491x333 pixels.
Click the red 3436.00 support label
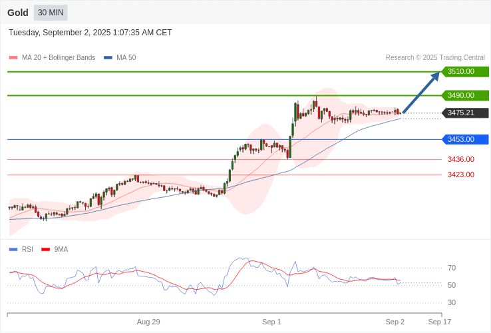point(460,159)
